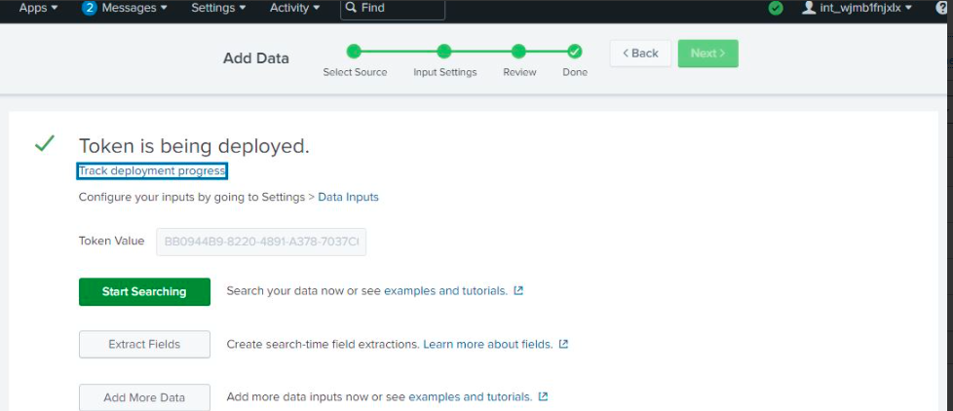Open Track deployment progress link

[x=152, y=171]
